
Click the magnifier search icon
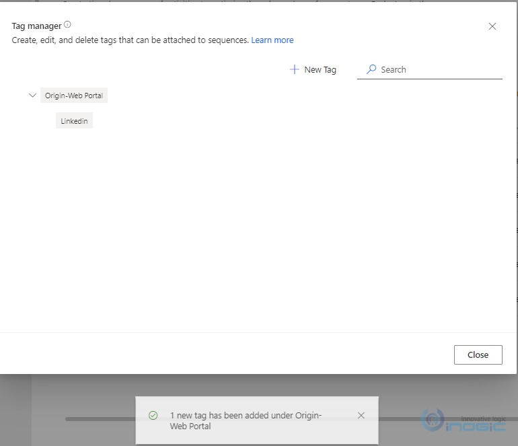coord(371,69)
